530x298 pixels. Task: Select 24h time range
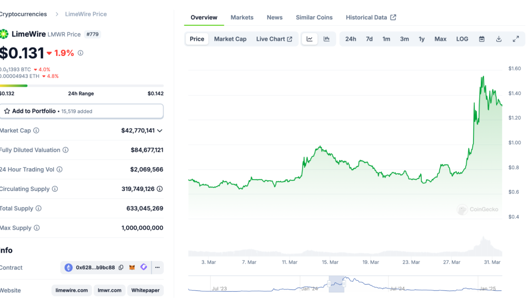350,39
